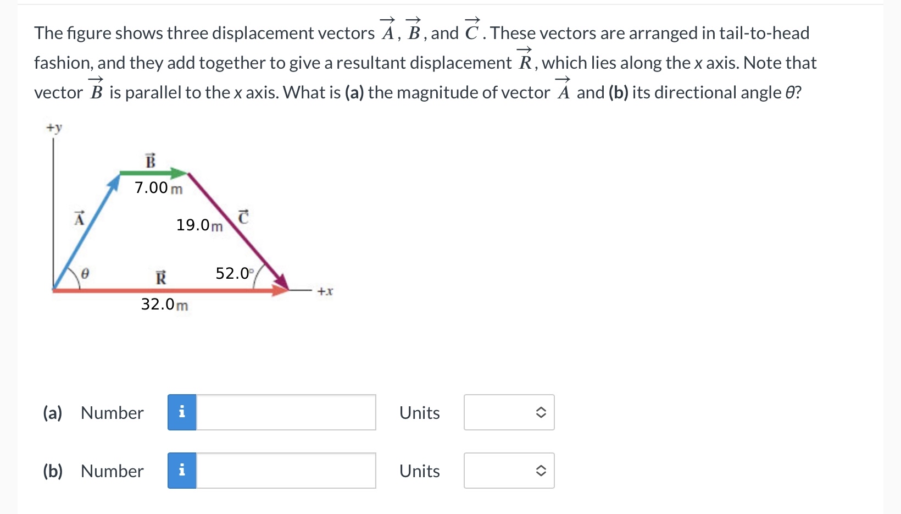Click inside the part (a) Number field
The width and height of the screenshot is (901, 514).
[x=286, y=412]
